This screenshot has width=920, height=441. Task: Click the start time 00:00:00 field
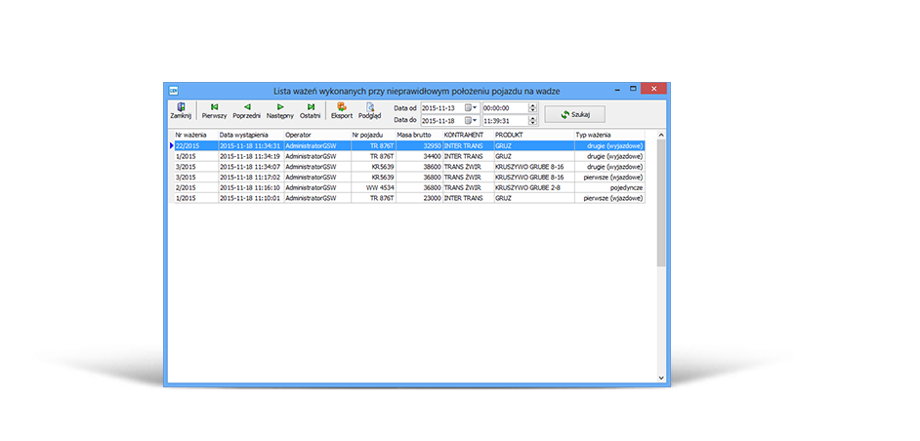pyautogui.click(x=503, y=107)
